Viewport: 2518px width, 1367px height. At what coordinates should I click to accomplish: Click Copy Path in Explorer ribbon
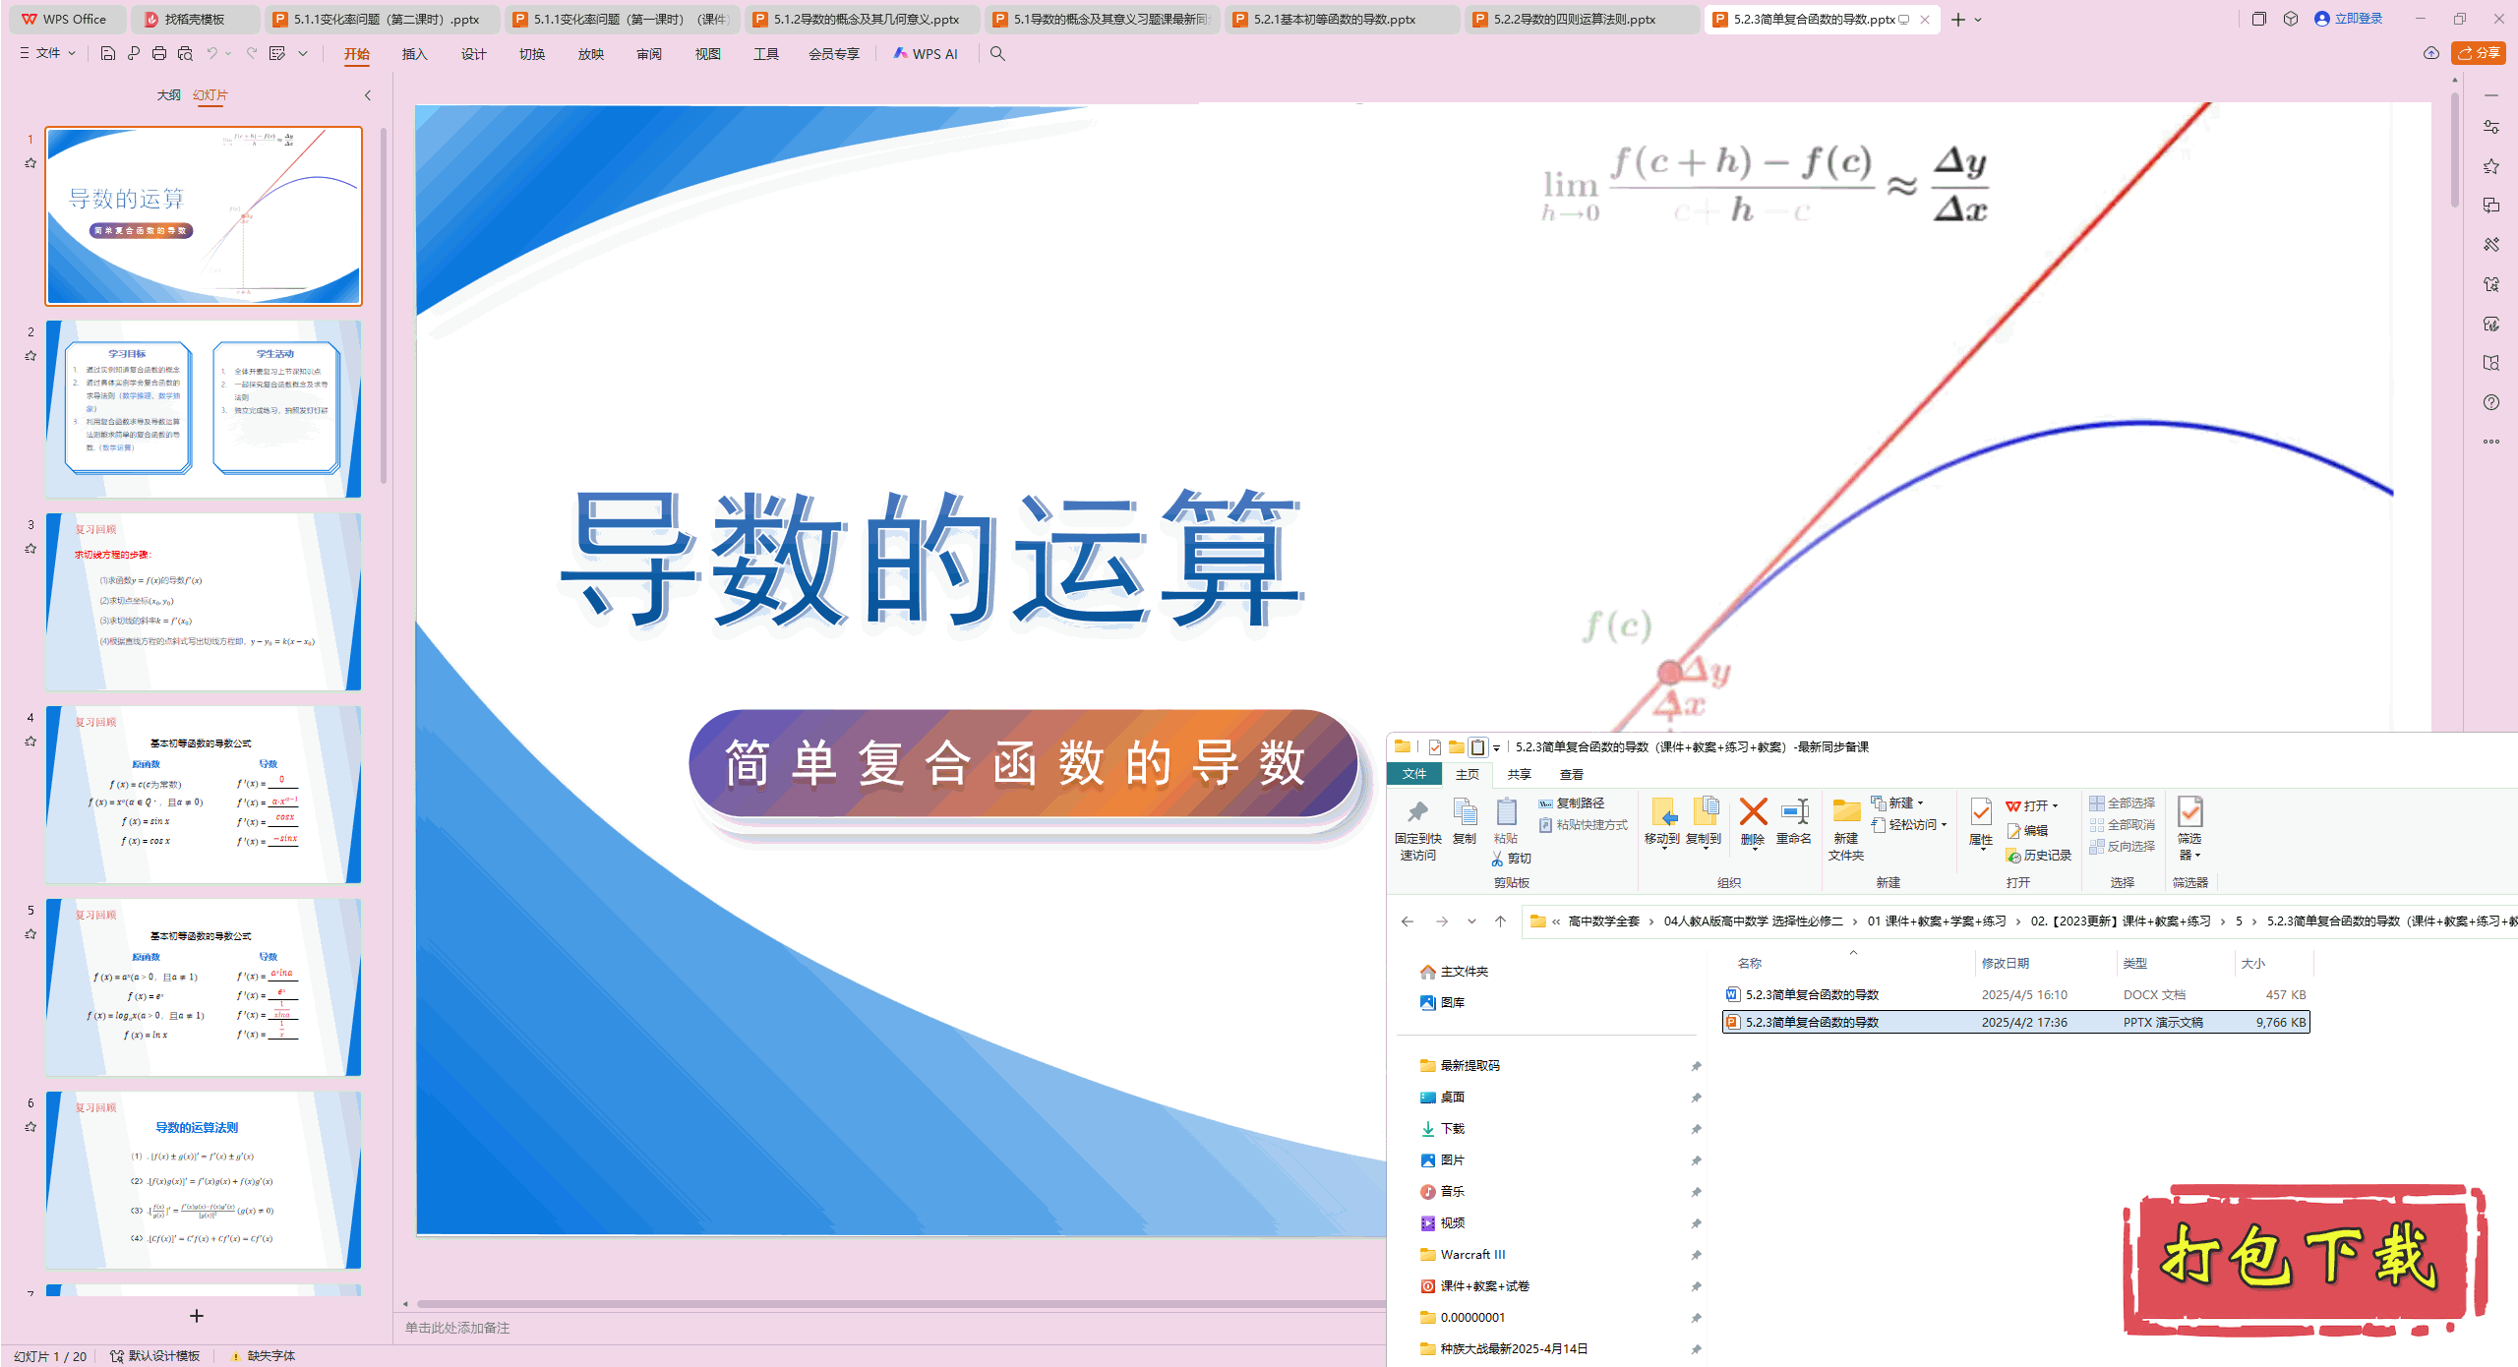[1572, 803]
